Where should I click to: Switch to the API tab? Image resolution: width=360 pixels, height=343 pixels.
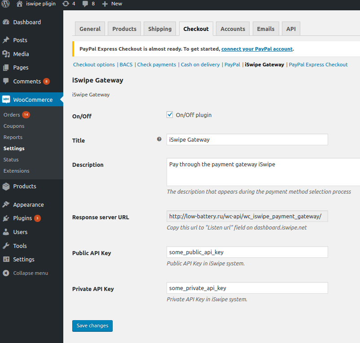pos(291,29)
